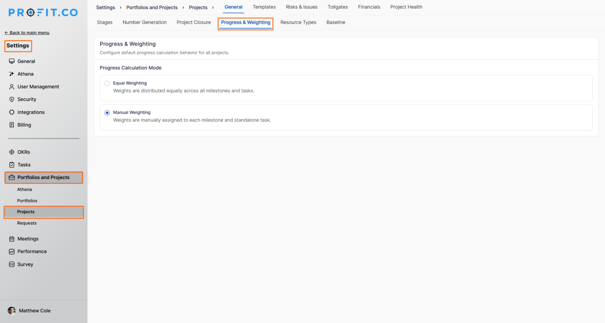Click the Performance chart icon
Viewport: 605px width, 323px height.
point(12,251)
